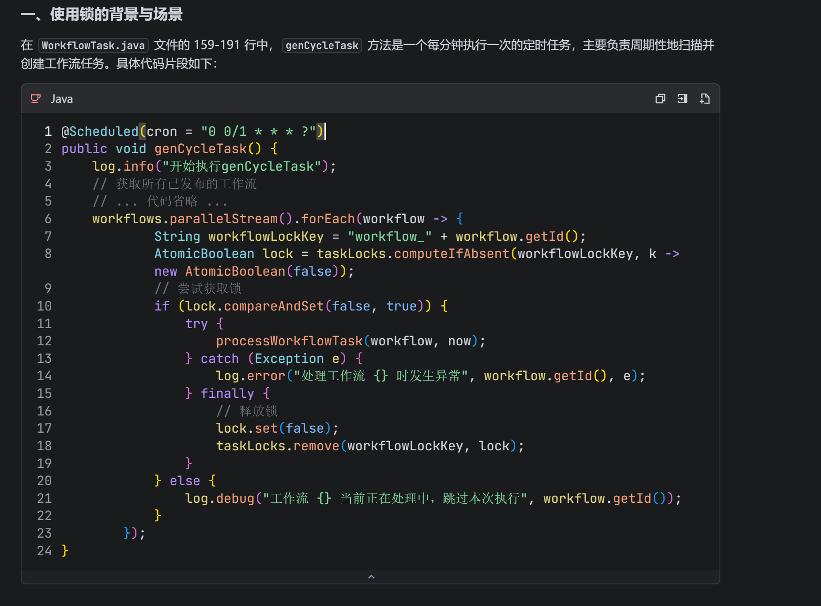Click the Java cup language icon

click(36, 99)
